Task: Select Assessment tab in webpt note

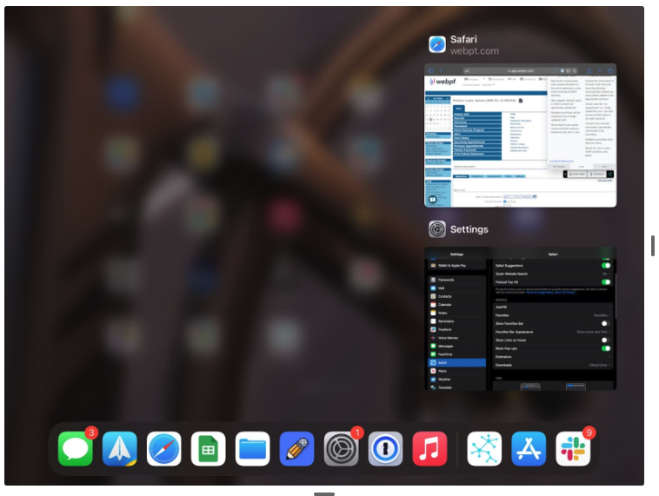Action: coord(494,176)
